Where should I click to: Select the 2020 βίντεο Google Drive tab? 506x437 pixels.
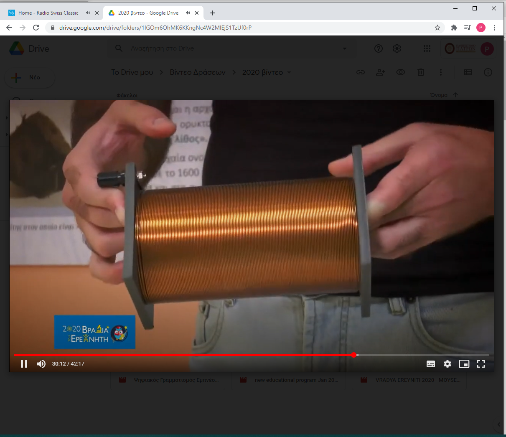[148, 13]
